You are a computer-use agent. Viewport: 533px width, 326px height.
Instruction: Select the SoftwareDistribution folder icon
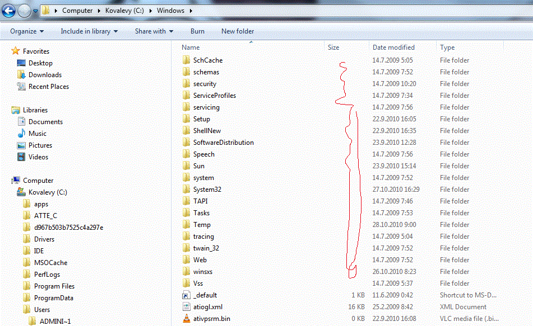186,143
